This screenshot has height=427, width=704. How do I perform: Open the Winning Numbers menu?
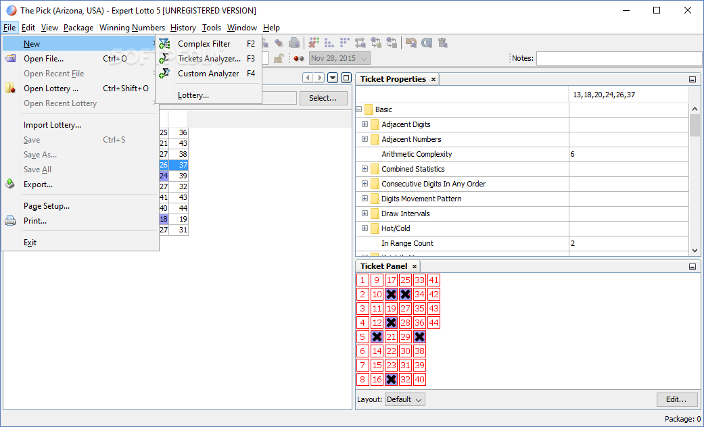click(132, 27)
